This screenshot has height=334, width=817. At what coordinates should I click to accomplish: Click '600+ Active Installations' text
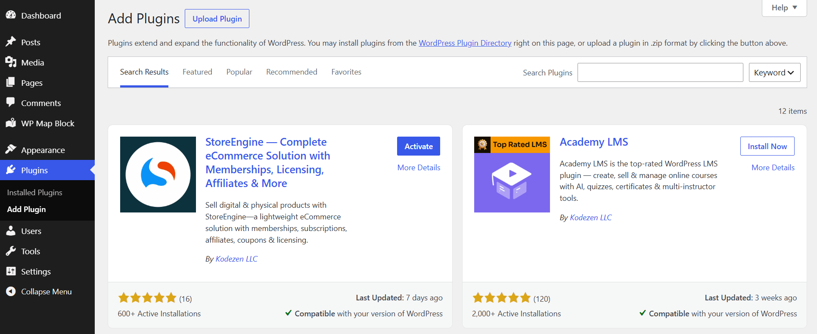(159, 314)
